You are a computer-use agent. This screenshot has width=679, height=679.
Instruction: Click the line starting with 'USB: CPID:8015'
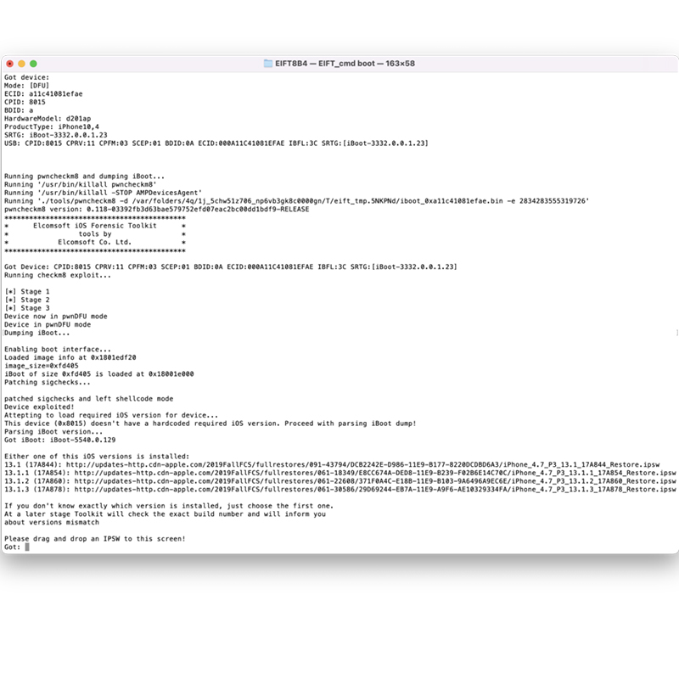click(x=216, y=143)
